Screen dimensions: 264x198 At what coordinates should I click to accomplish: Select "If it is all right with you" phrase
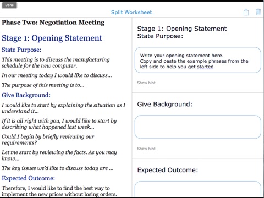tap(59, 124)
